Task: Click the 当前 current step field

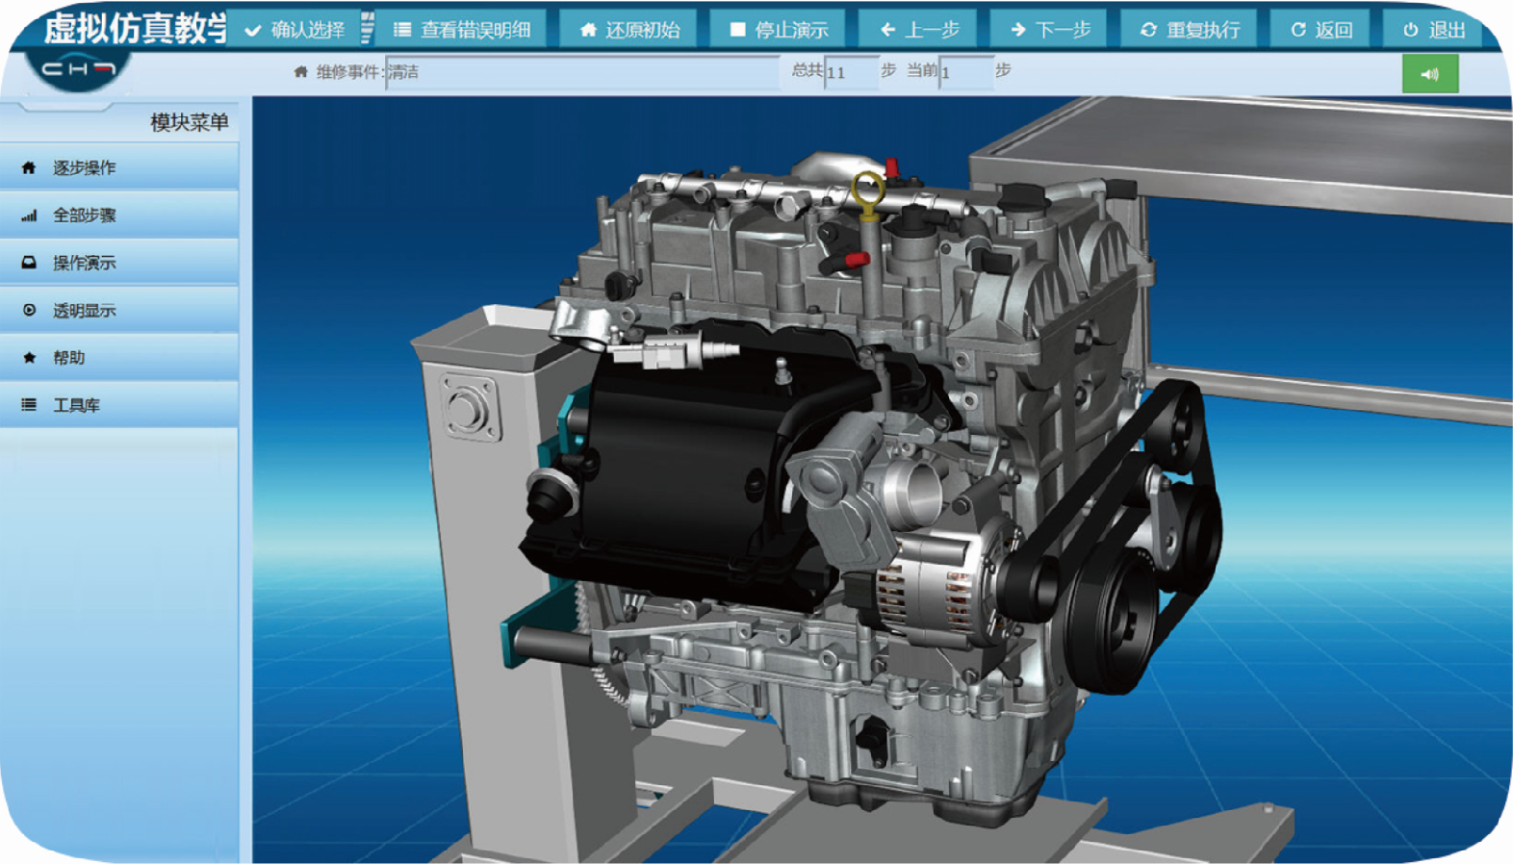Action: tap(965, 72)
